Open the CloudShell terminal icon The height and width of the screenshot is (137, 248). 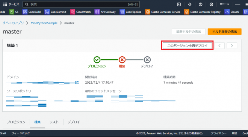coord(179,5)
